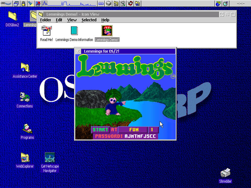Screen dimensions: 251x188
Task: Click the Lemmings Demo! - Icon View title bar
Action: pos(131,14)
